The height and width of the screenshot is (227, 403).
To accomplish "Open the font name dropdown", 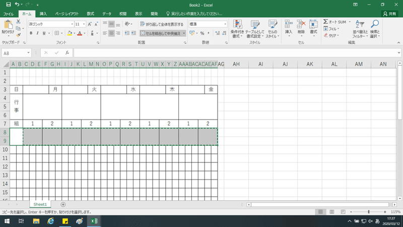I will point(72,24).
